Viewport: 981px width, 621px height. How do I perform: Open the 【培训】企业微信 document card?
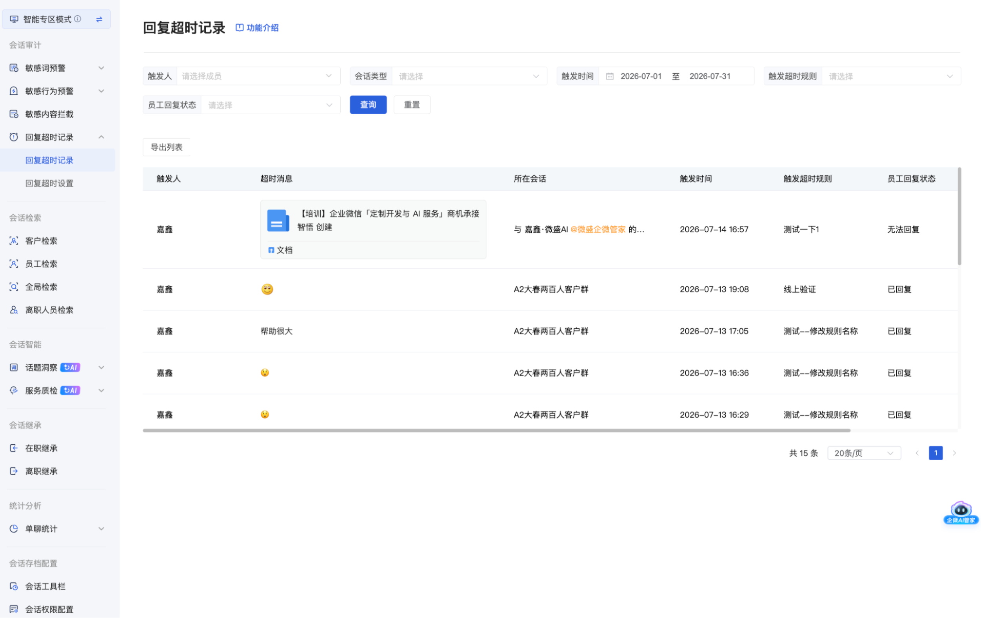(373, 230)
